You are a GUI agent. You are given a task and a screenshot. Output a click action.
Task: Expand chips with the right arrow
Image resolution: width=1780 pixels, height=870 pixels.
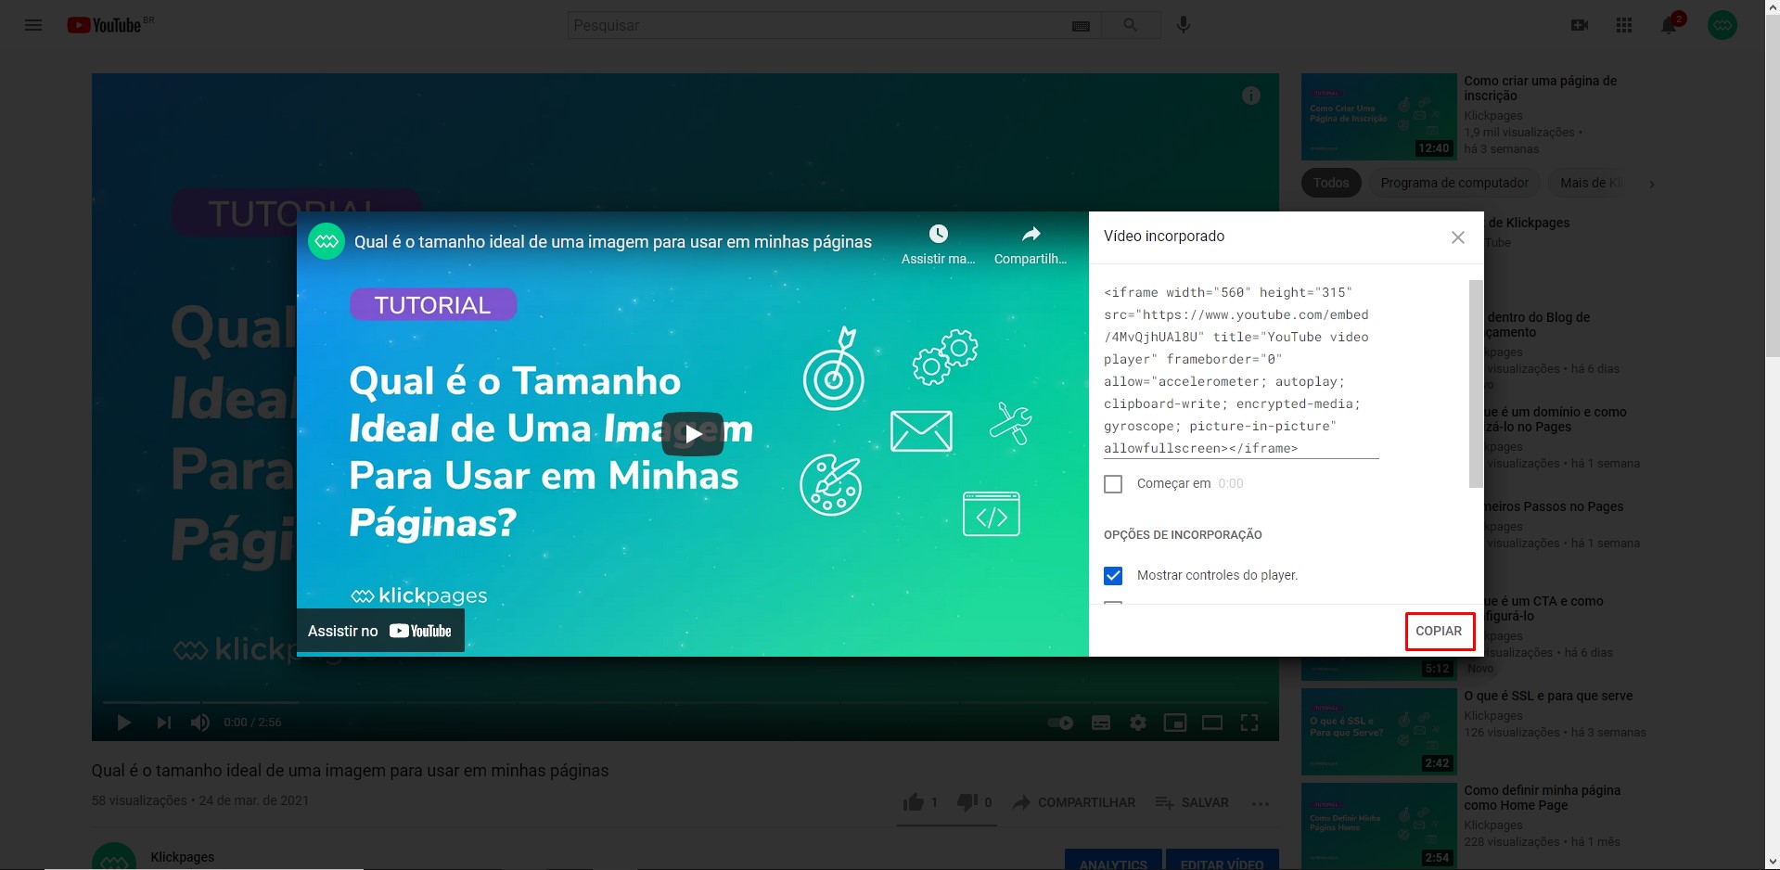(1651, 184)
